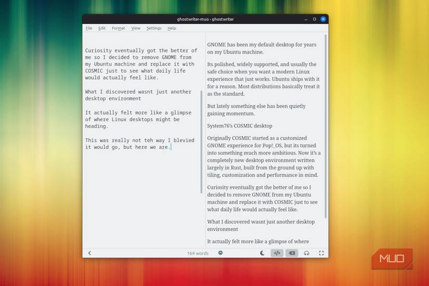Toggle distraction-free focus mode headphones icon

[306, 253]
